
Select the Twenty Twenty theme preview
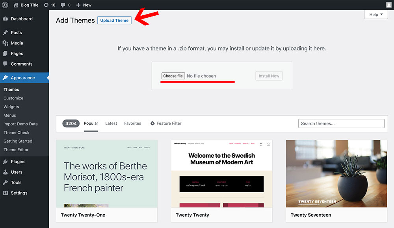(221, 174)
